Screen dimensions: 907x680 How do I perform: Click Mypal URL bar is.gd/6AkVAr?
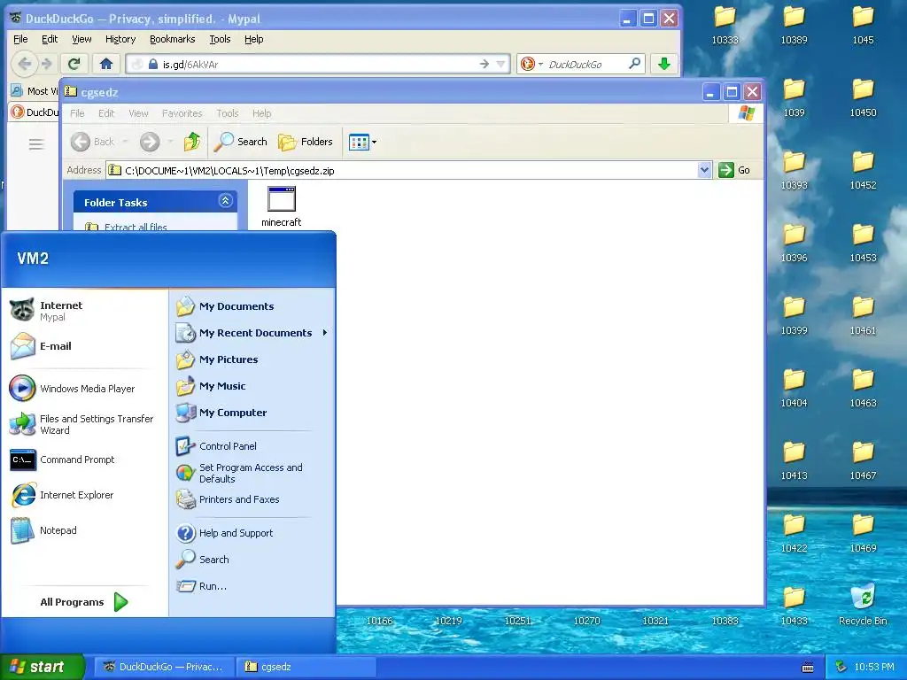pyautogui.click(x=318, y=64)
